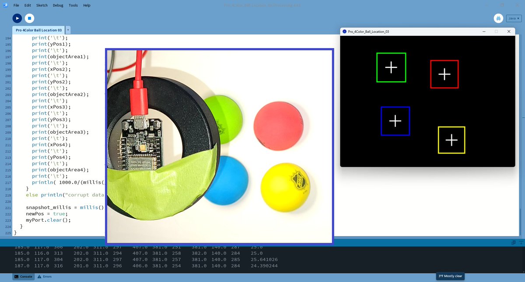Open the weather widget showing 3°F Mostly clear
Image resolution: width=525 pixels, height=282 pixels.
tap(449, 276)
